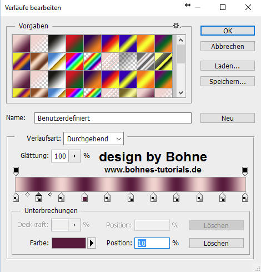Select the left opacity stop above gradient bar

point(16,171)
